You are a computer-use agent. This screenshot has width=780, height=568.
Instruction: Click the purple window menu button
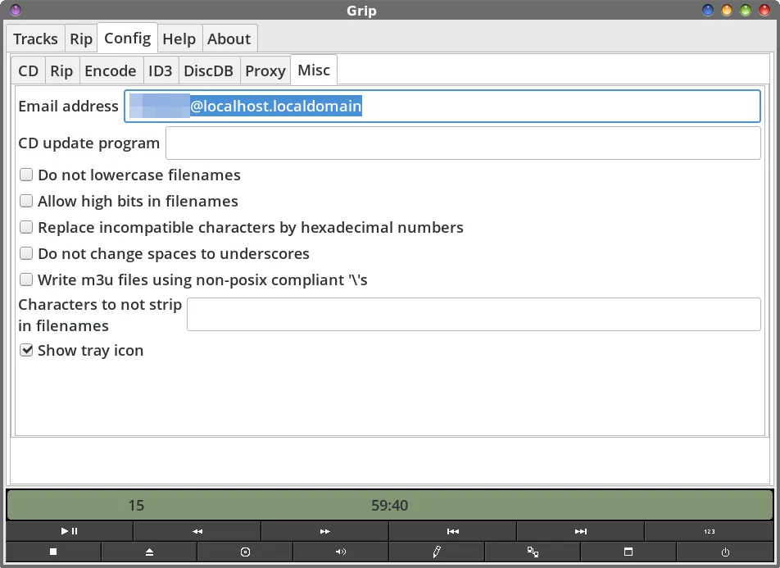(x=16, y=10)
